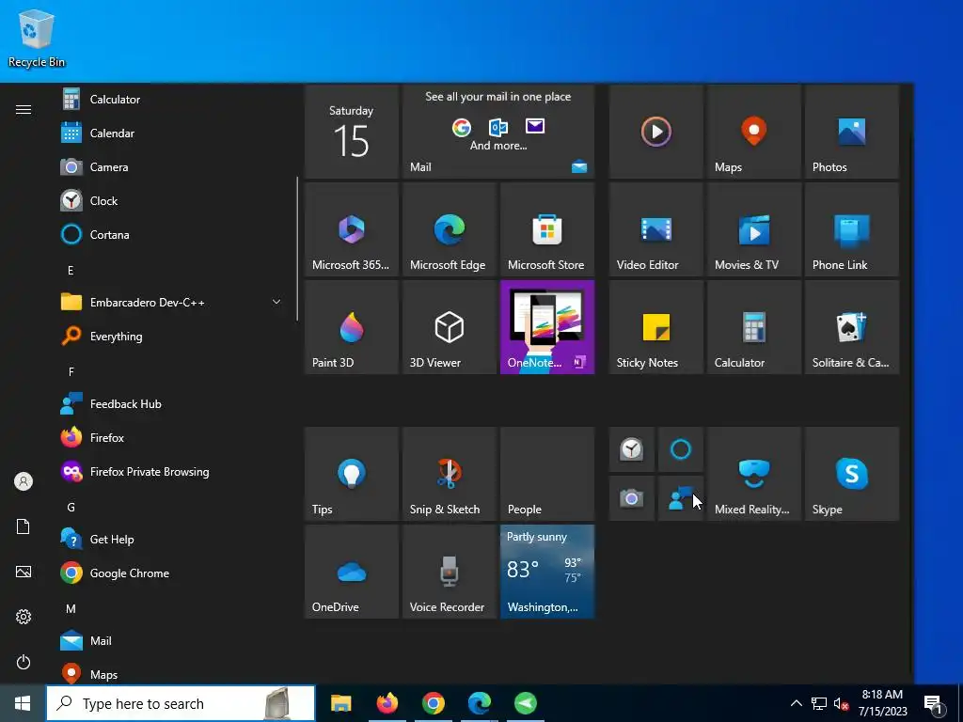Open the media player tile with the play icon

(x=655, y=132)
